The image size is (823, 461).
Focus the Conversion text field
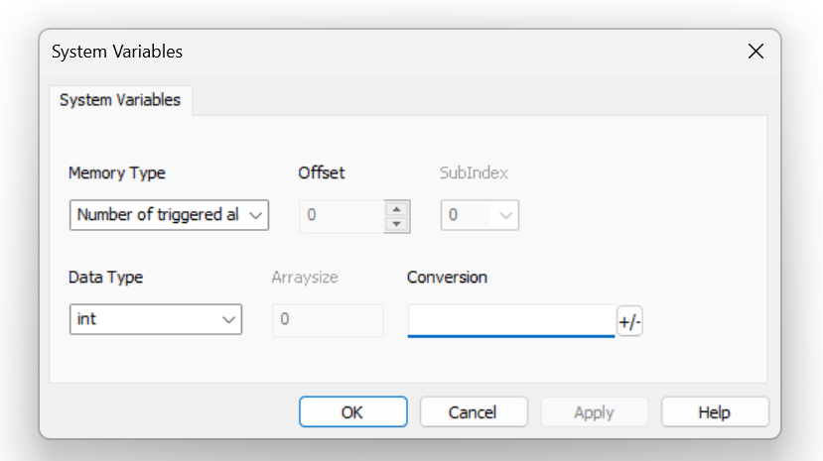(x=511, y=320)
